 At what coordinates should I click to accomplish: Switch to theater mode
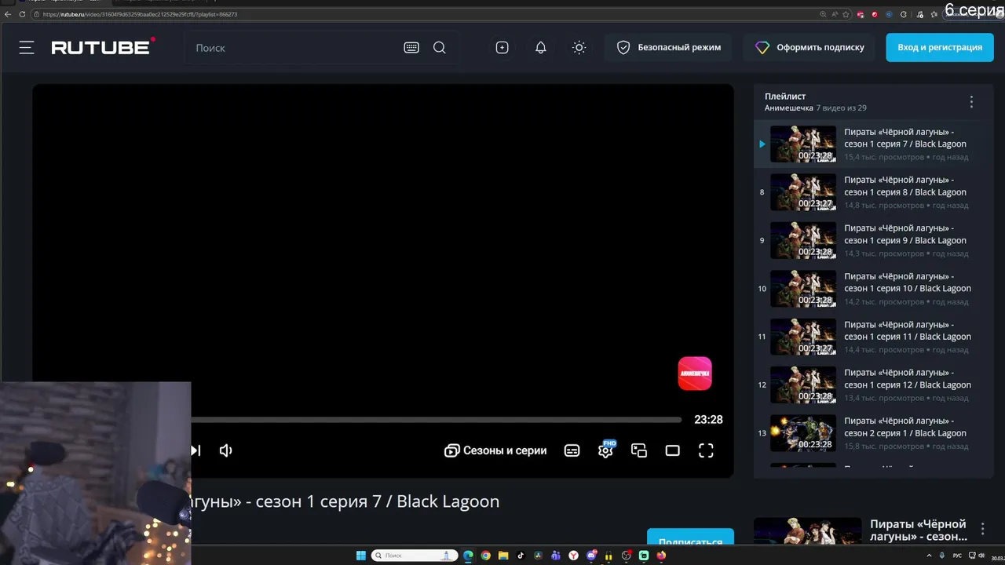click(673, 450)
